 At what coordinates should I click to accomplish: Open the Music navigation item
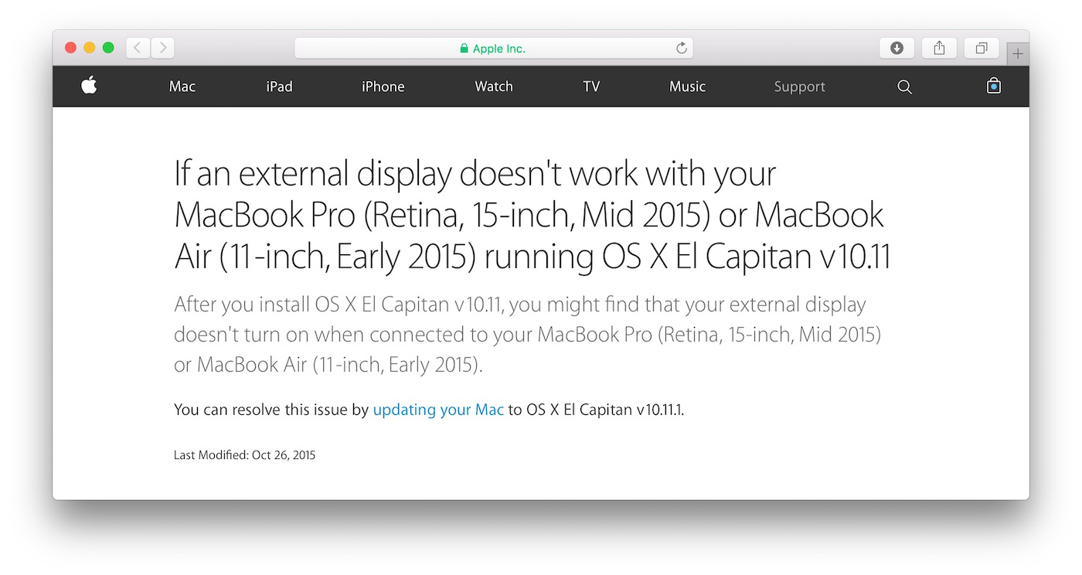688,87
